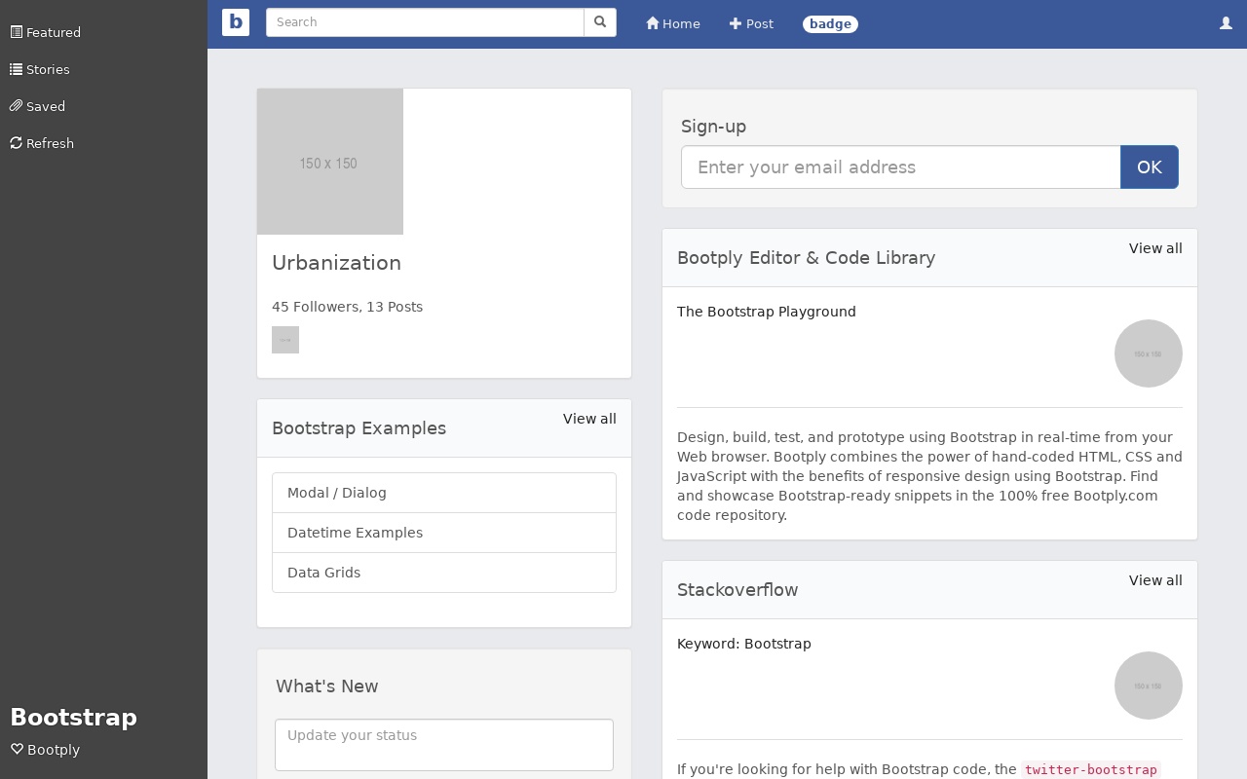This screenshot has height=779, width=1247.
Task: Select the Modal / Dialog list item
Action: pyautogui.click(x=444, y=493)
